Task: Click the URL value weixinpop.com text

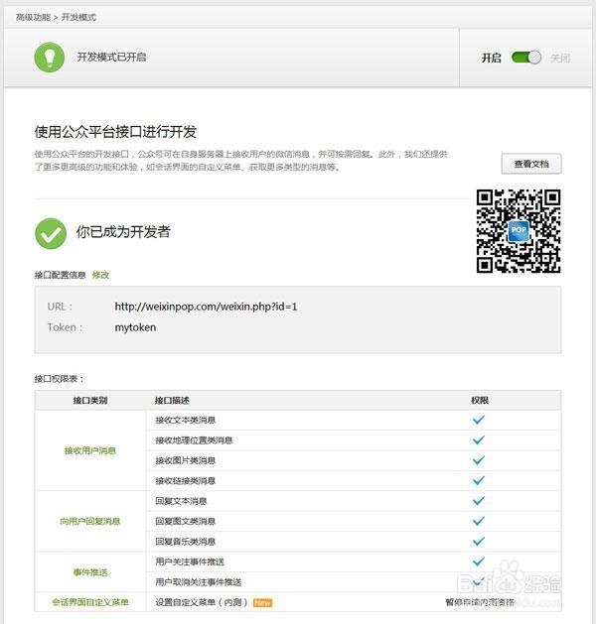Action: click(x=206, y=307)
